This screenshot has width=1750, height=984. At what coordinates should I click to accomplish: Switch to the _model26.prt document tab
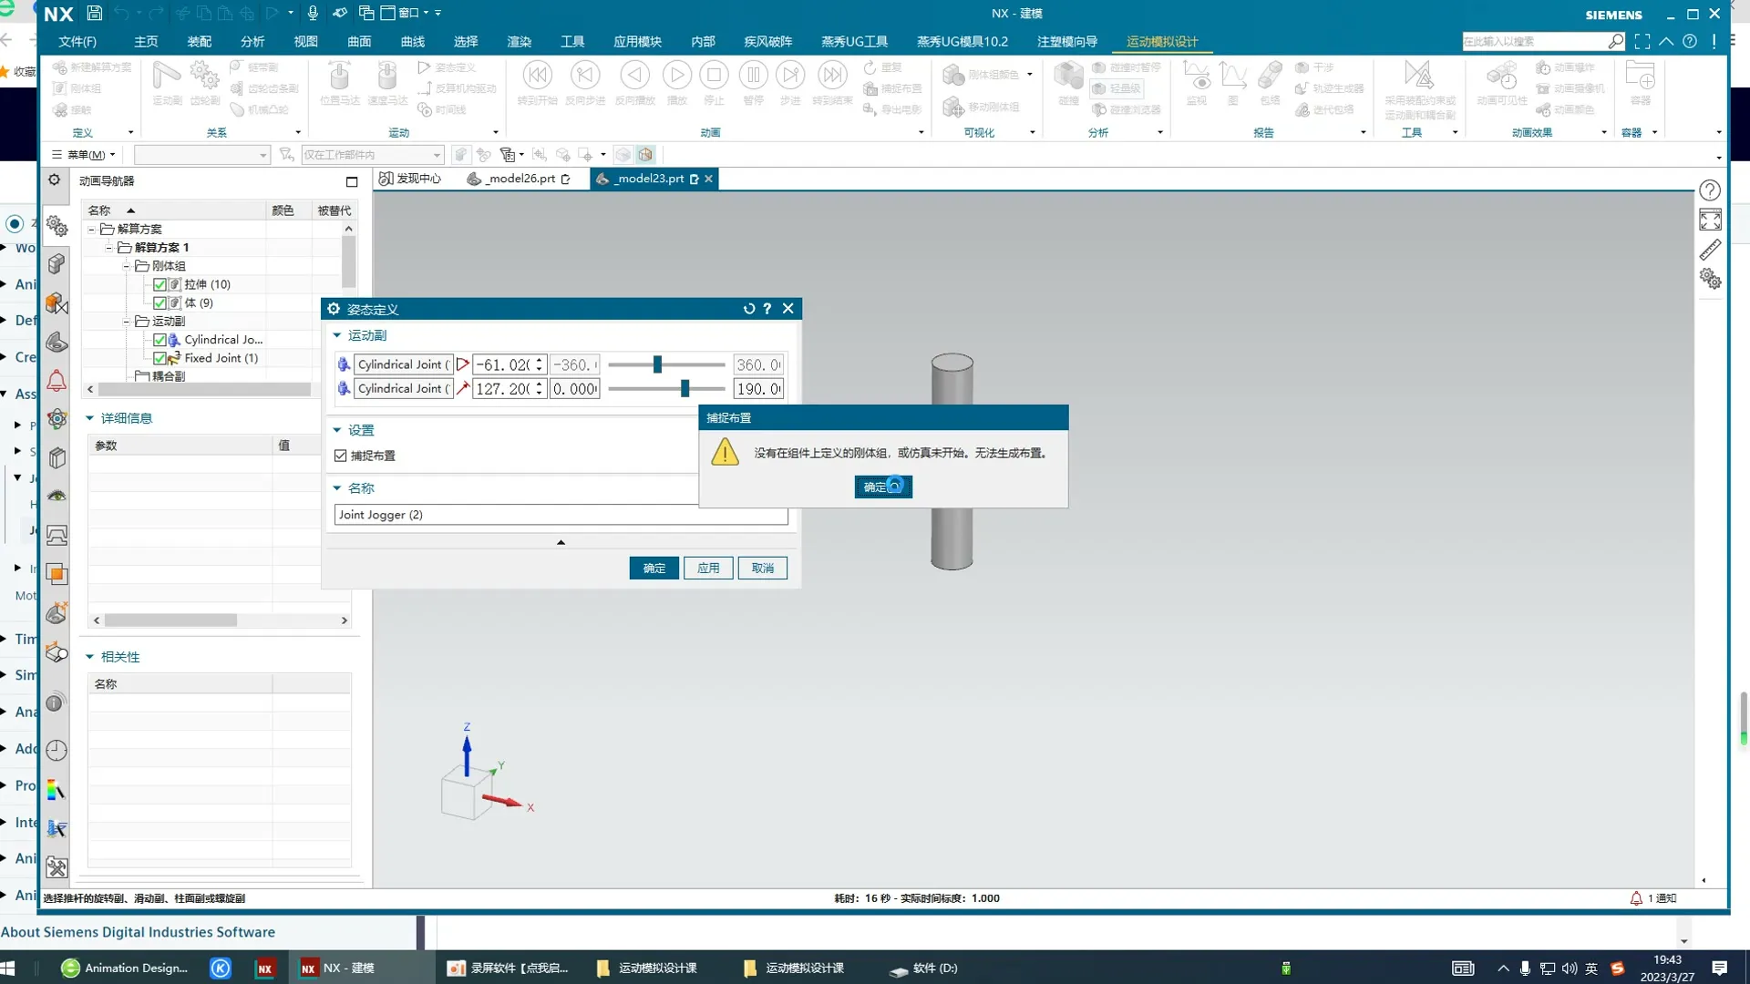(519, 179)
